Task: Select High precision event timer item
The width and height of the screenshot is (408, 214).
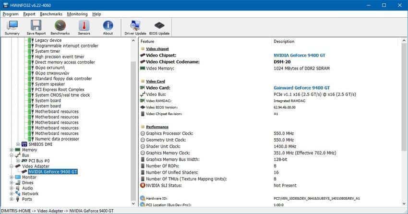Action: coord(60,57)
